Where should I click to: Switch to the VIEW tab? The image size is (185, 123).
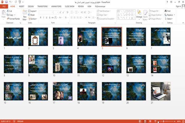coord(89,6)
